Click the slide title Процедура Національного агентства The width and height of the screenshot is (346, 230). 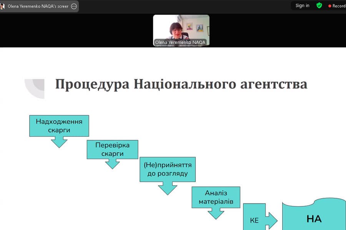pyautogui.click(x=181, y=84)
